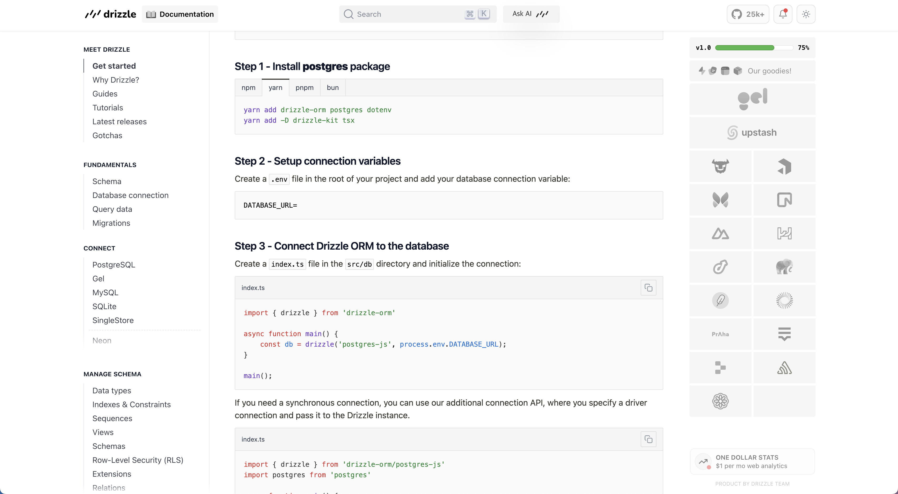This screenshot has height=494, width=898.
Task: Open the notifications bell
Action: (x=783, y=14)
